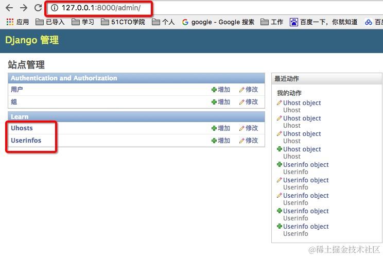Screen dimensions: 383x257
Task: Click the Django 管理 header title
Action: (x=32, y=40)
